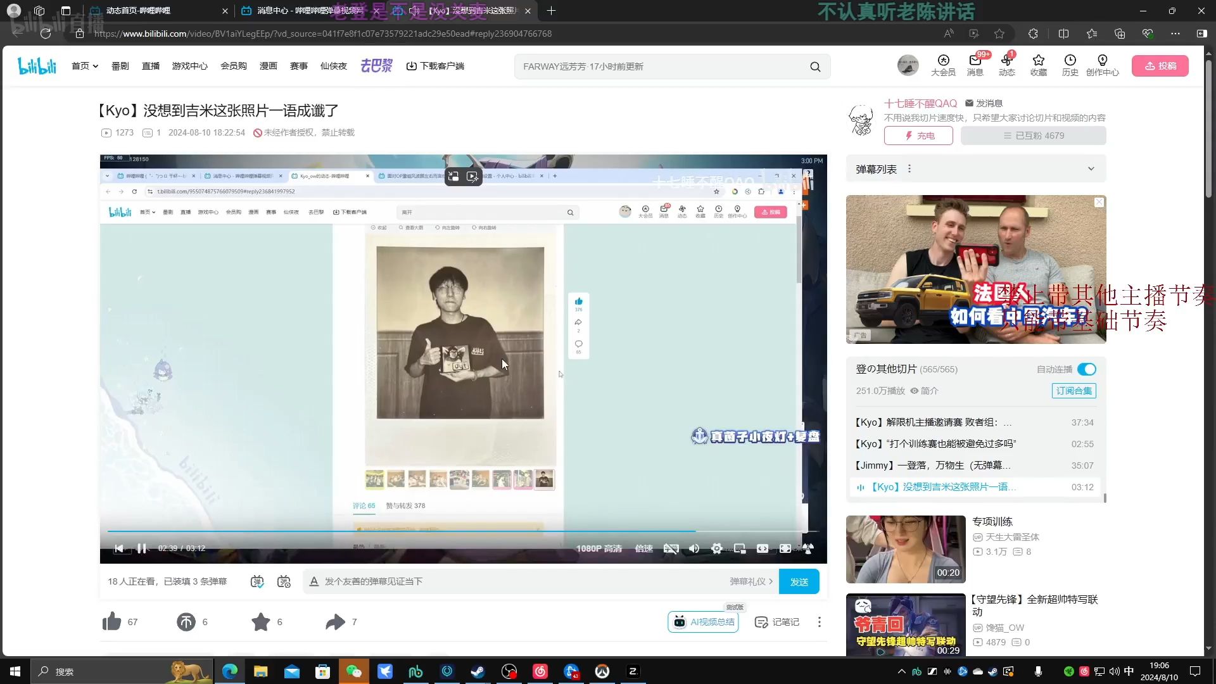Open three-dot more menu below video

tap(819, 622)
